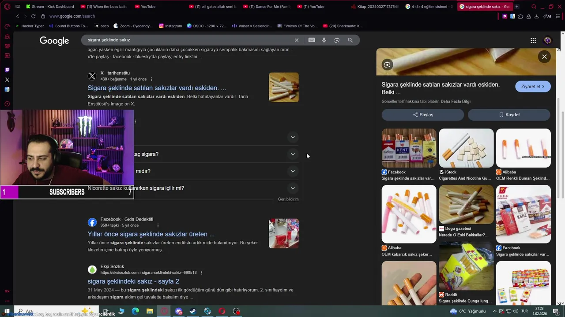Viewport: 565px width, 317px height.
Task: Switch to Kitap_20240327 tab
Action: [x=375, y=7]
